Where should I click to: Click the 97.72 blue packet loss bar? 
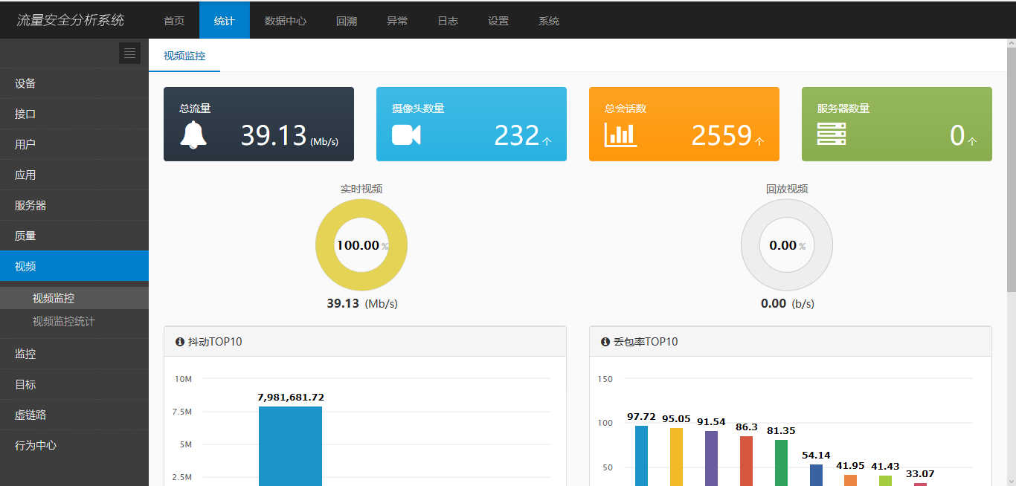(641, 456)
